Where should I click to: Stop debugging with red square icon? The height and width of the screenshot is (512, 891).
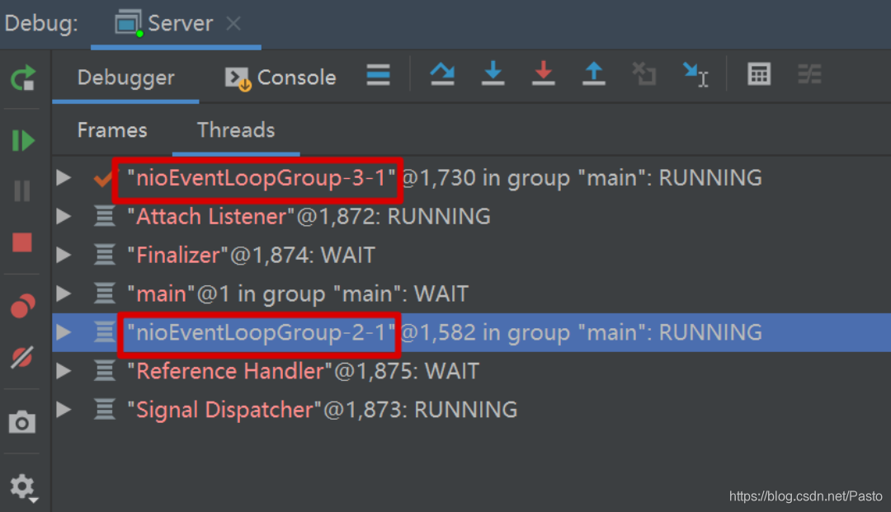tap(22, 242)
